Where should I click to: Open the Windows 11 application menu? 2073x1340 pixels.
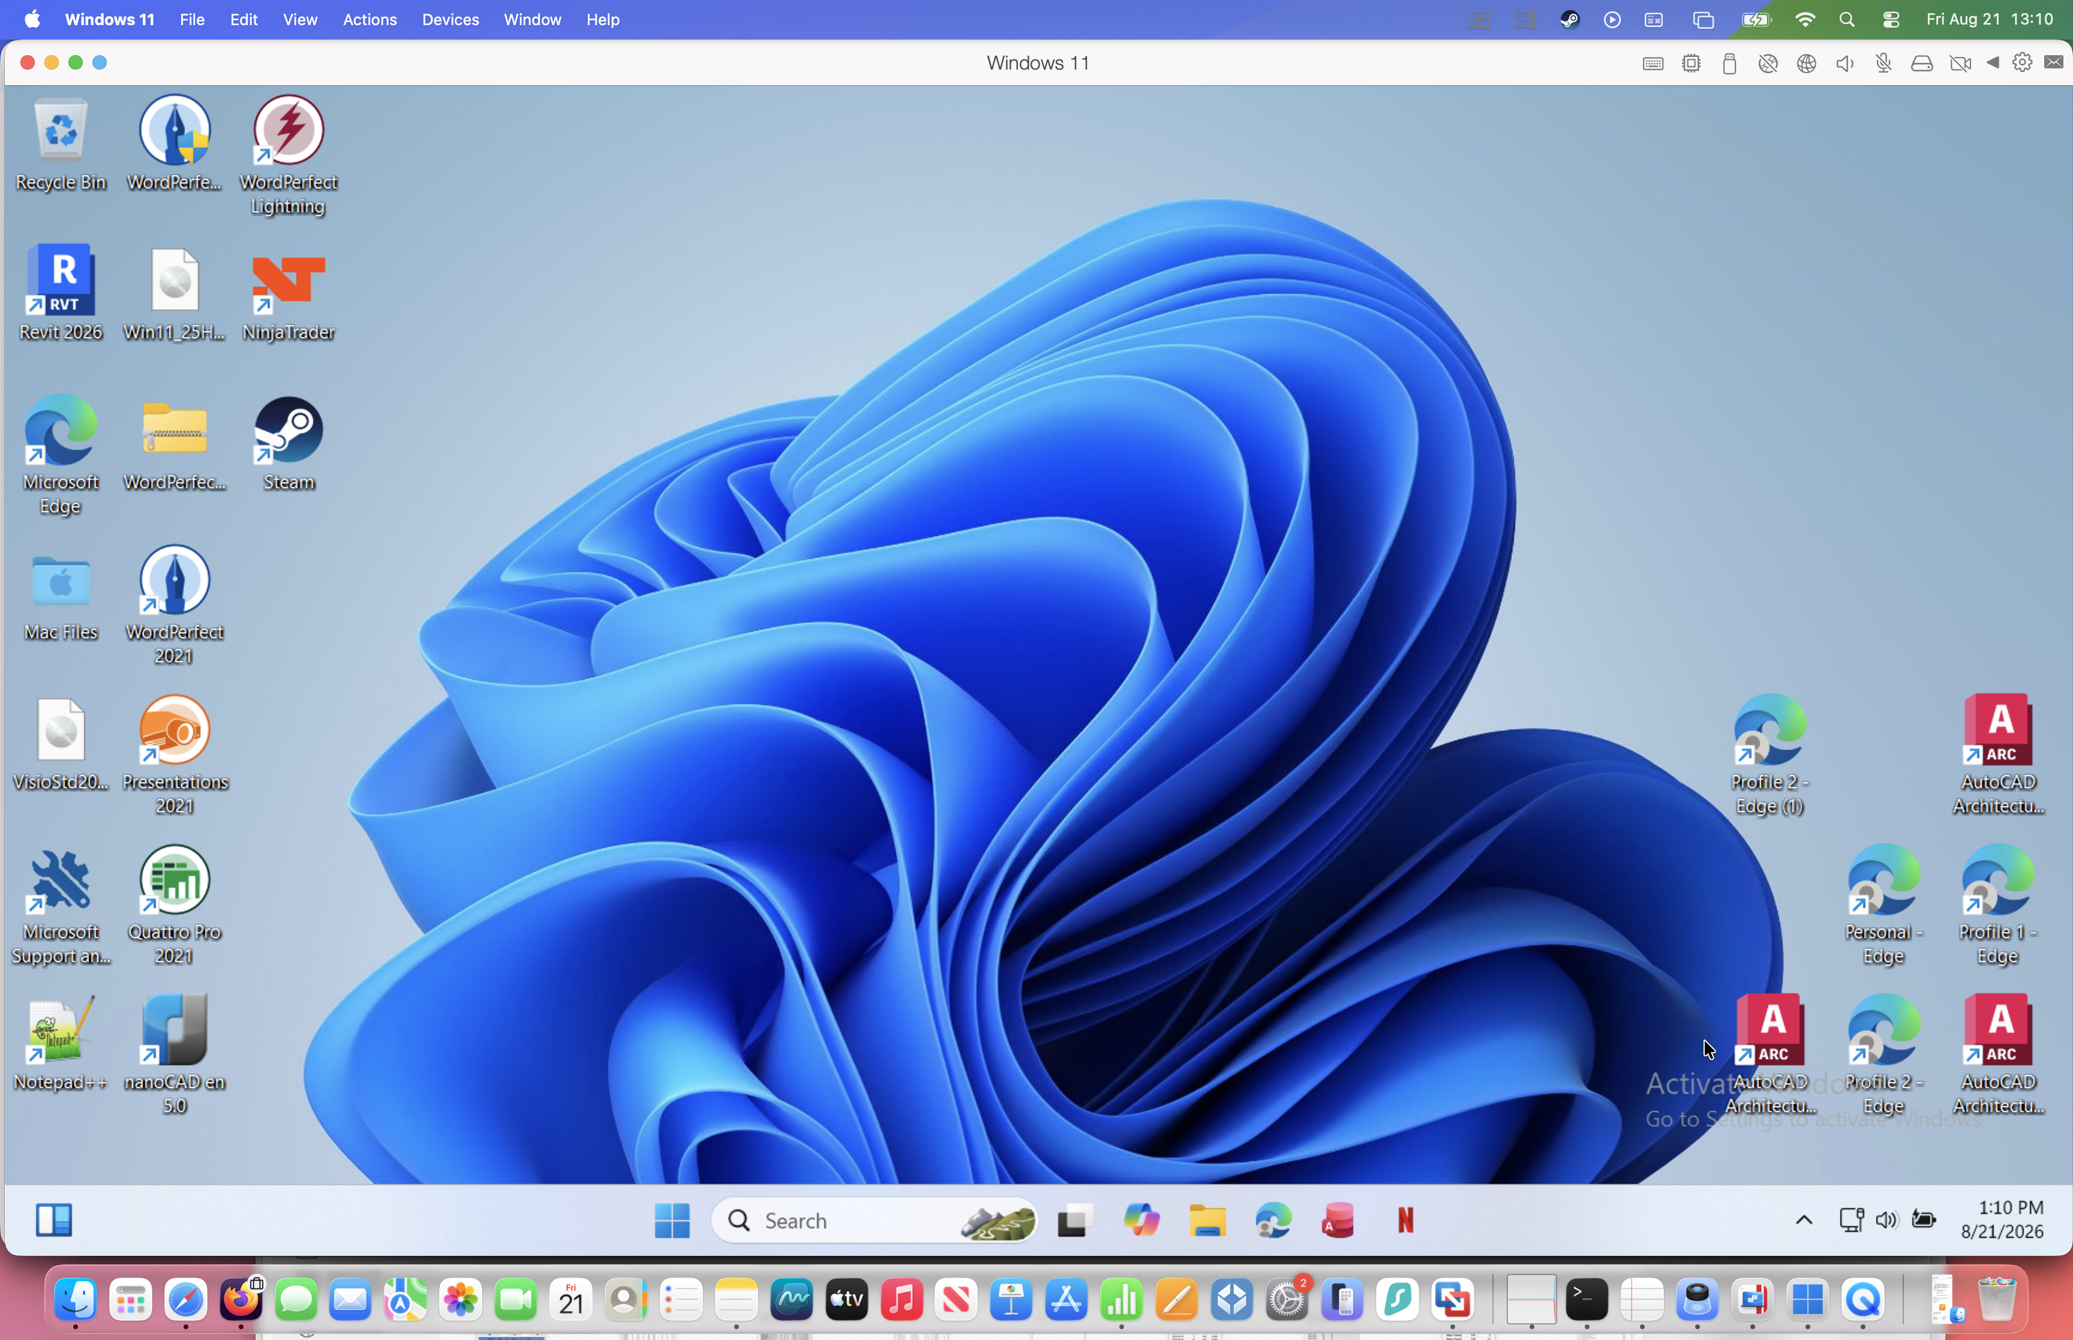pos(110,19)
